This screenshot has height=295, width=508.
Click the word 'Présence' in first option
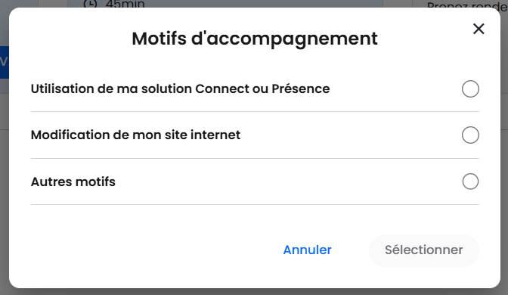point(301,88)
